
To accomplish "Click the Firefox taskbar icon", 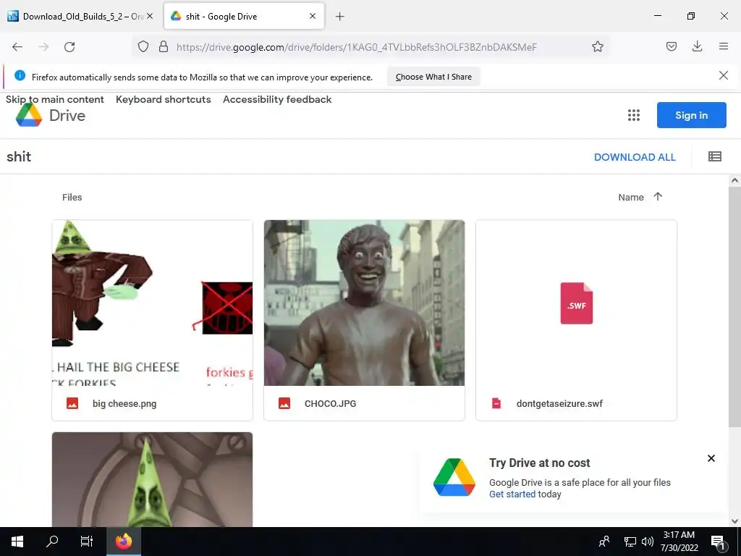I will pyautogui.click(x=123, y=542).
